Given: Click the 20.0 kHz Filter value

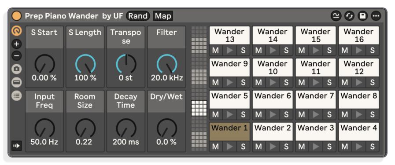Looking at the screenshot, I should tap(167, 78).
